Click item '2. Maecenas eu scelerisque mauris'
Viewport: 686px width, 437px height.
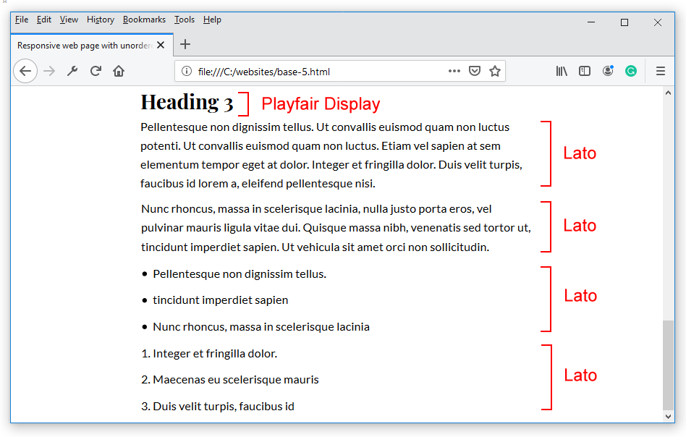(230, 380)
